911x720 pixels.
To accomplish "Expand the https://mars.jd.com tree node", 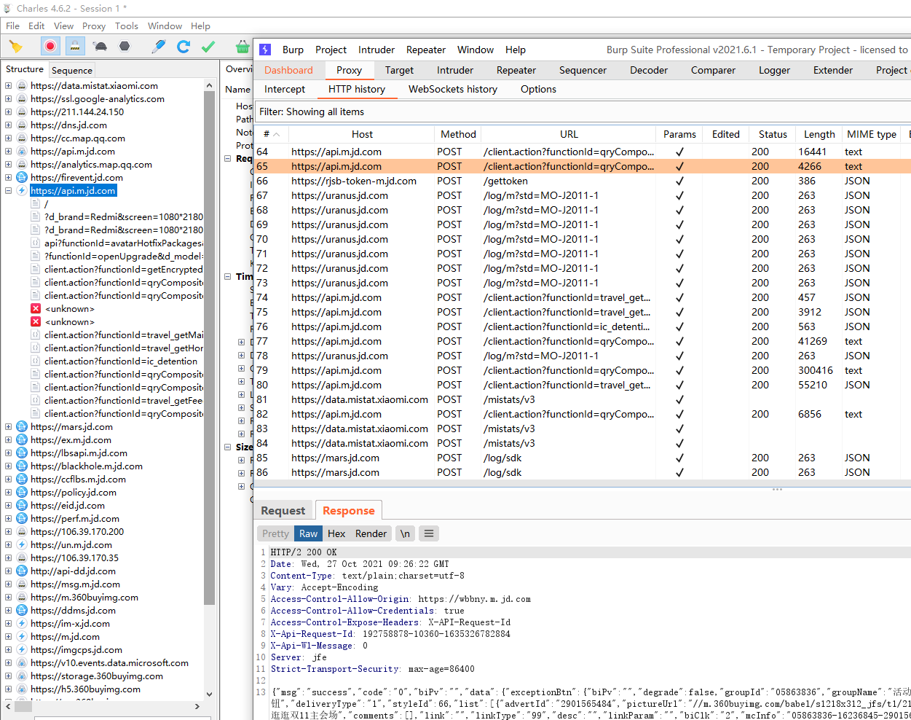I will (8, 427).
